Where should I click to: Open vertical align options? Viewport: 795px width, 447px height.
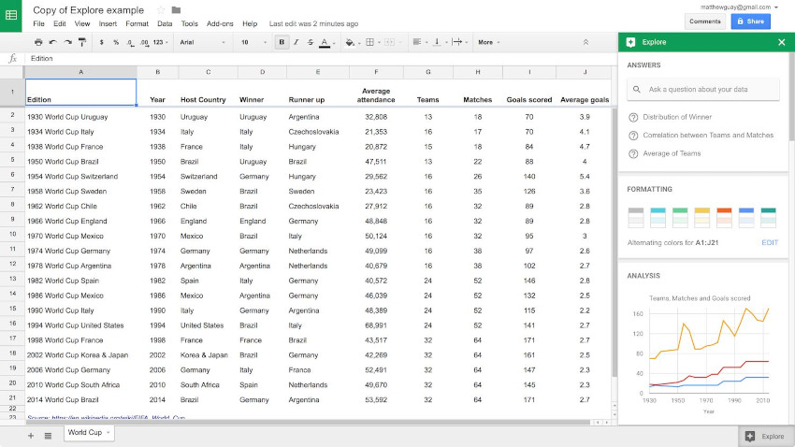tap(439, 43)
